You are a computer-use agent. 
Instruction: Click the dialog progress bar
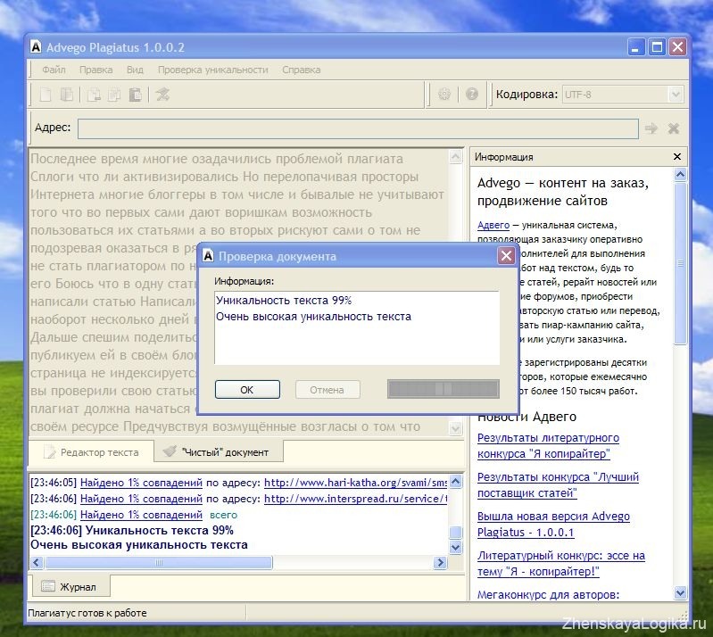(x=443, y=389)
